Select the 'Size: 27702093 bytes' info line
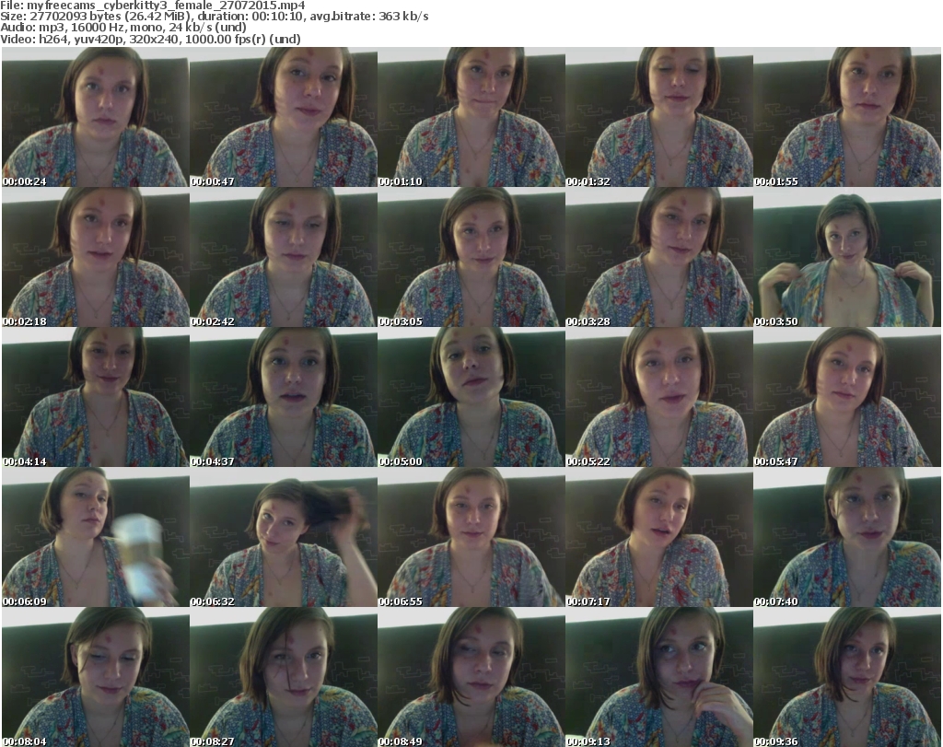Image resolution: width=943 pixels, height=747 pixels. 214,17
